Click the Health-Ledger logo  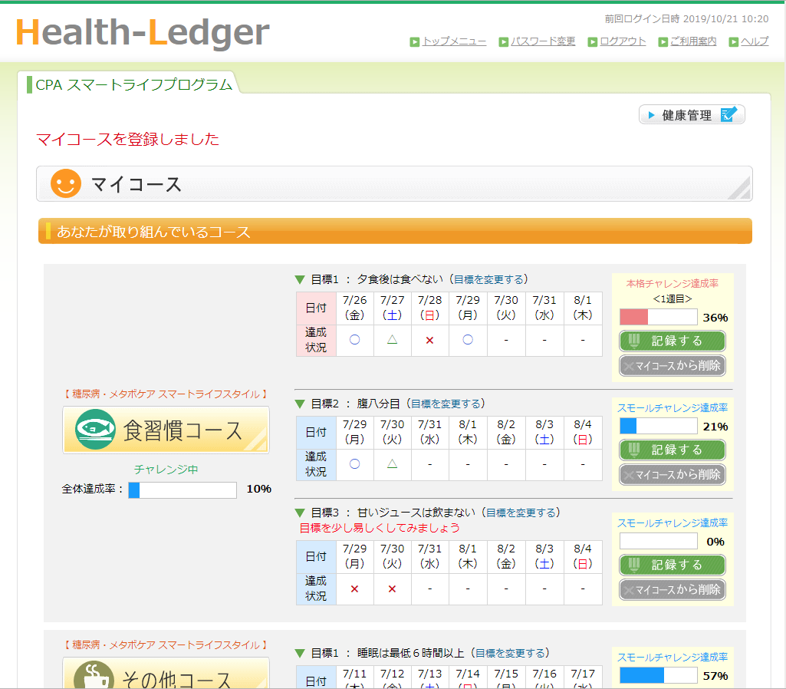(143, 32)
